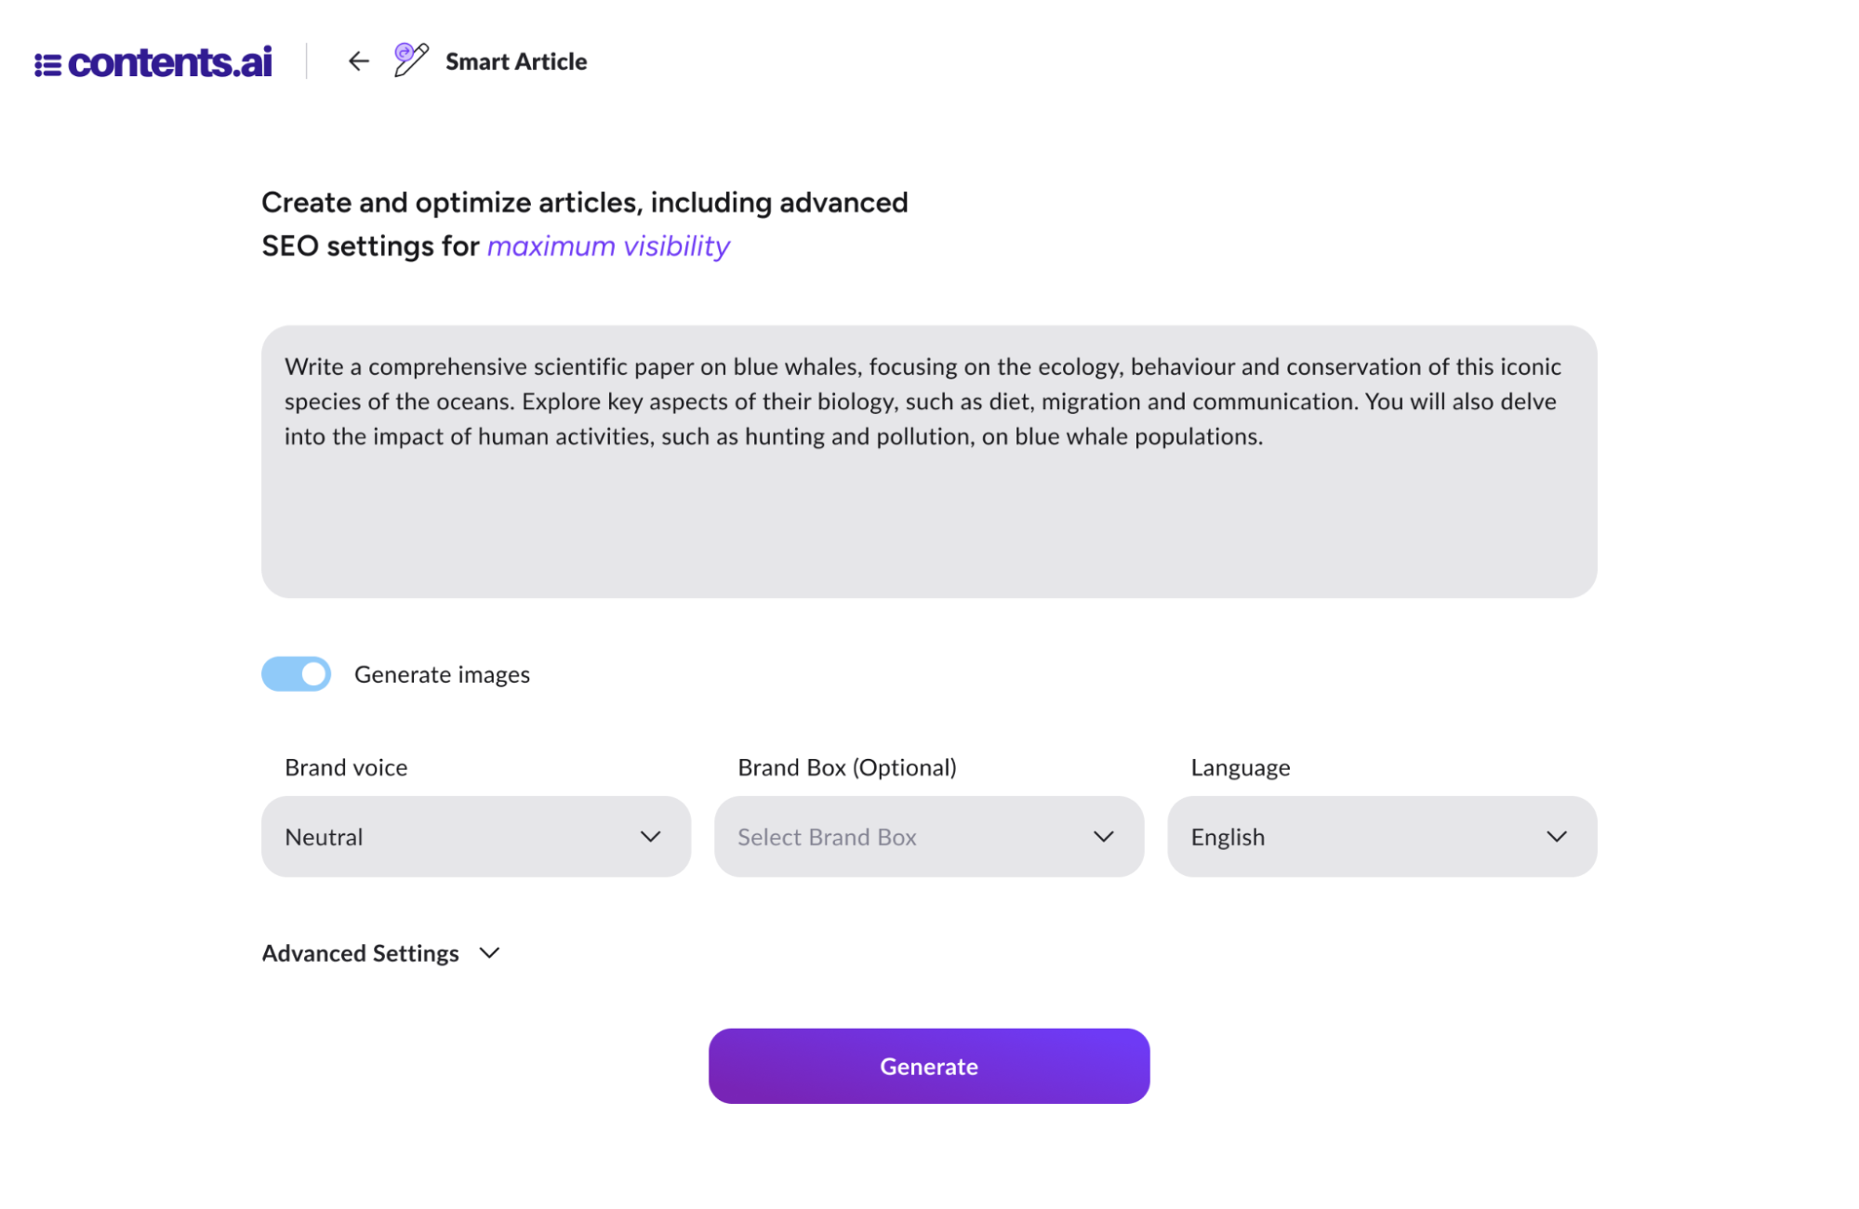Click the contents.ai logo
The image size is (1859, 1209).
153,60
